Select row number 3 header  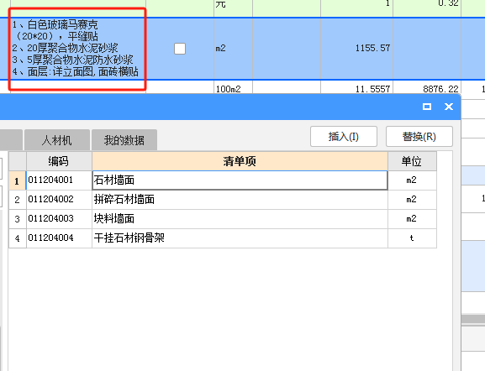click(18, 219)
